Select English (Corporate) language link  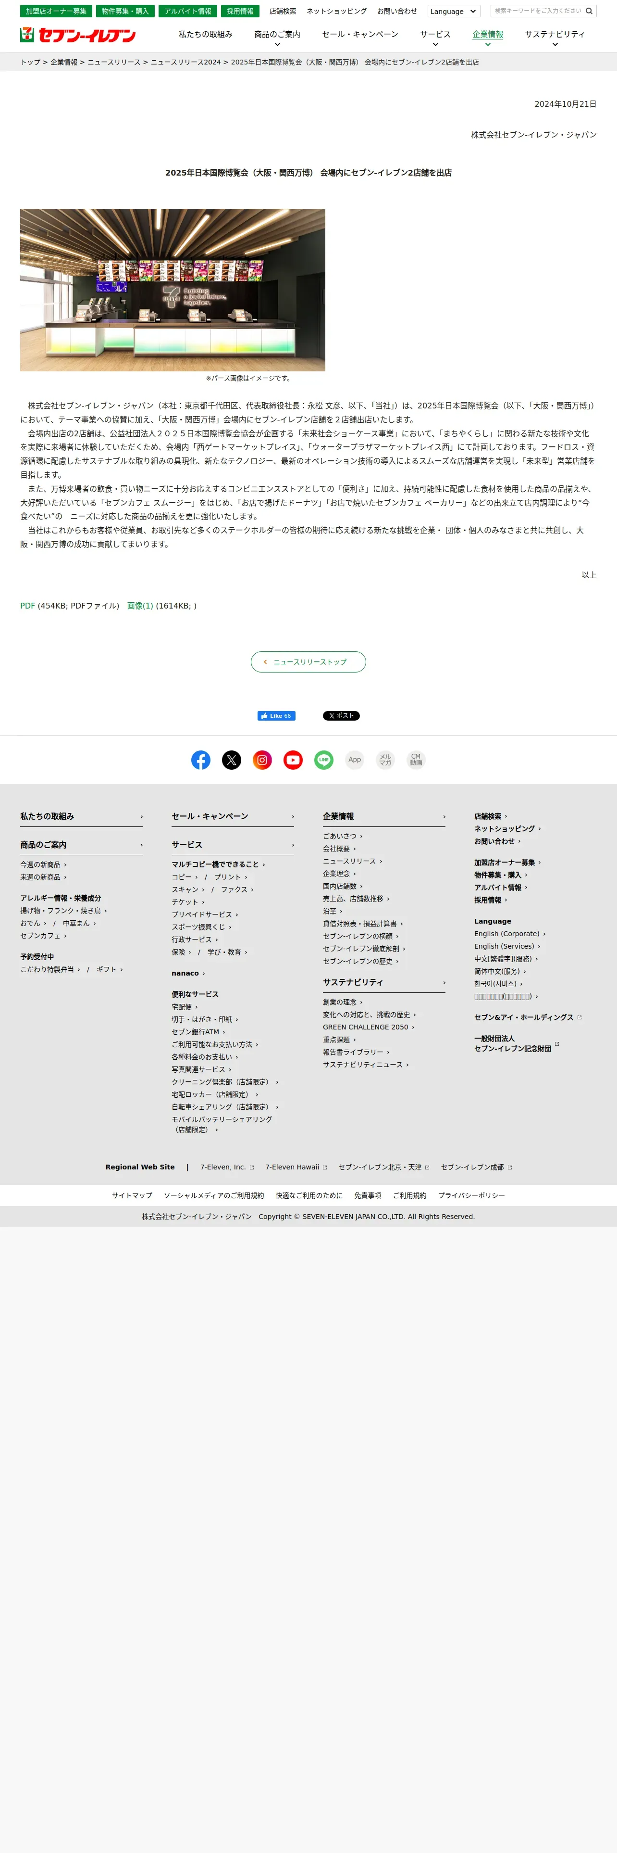[x=510, y=934]
